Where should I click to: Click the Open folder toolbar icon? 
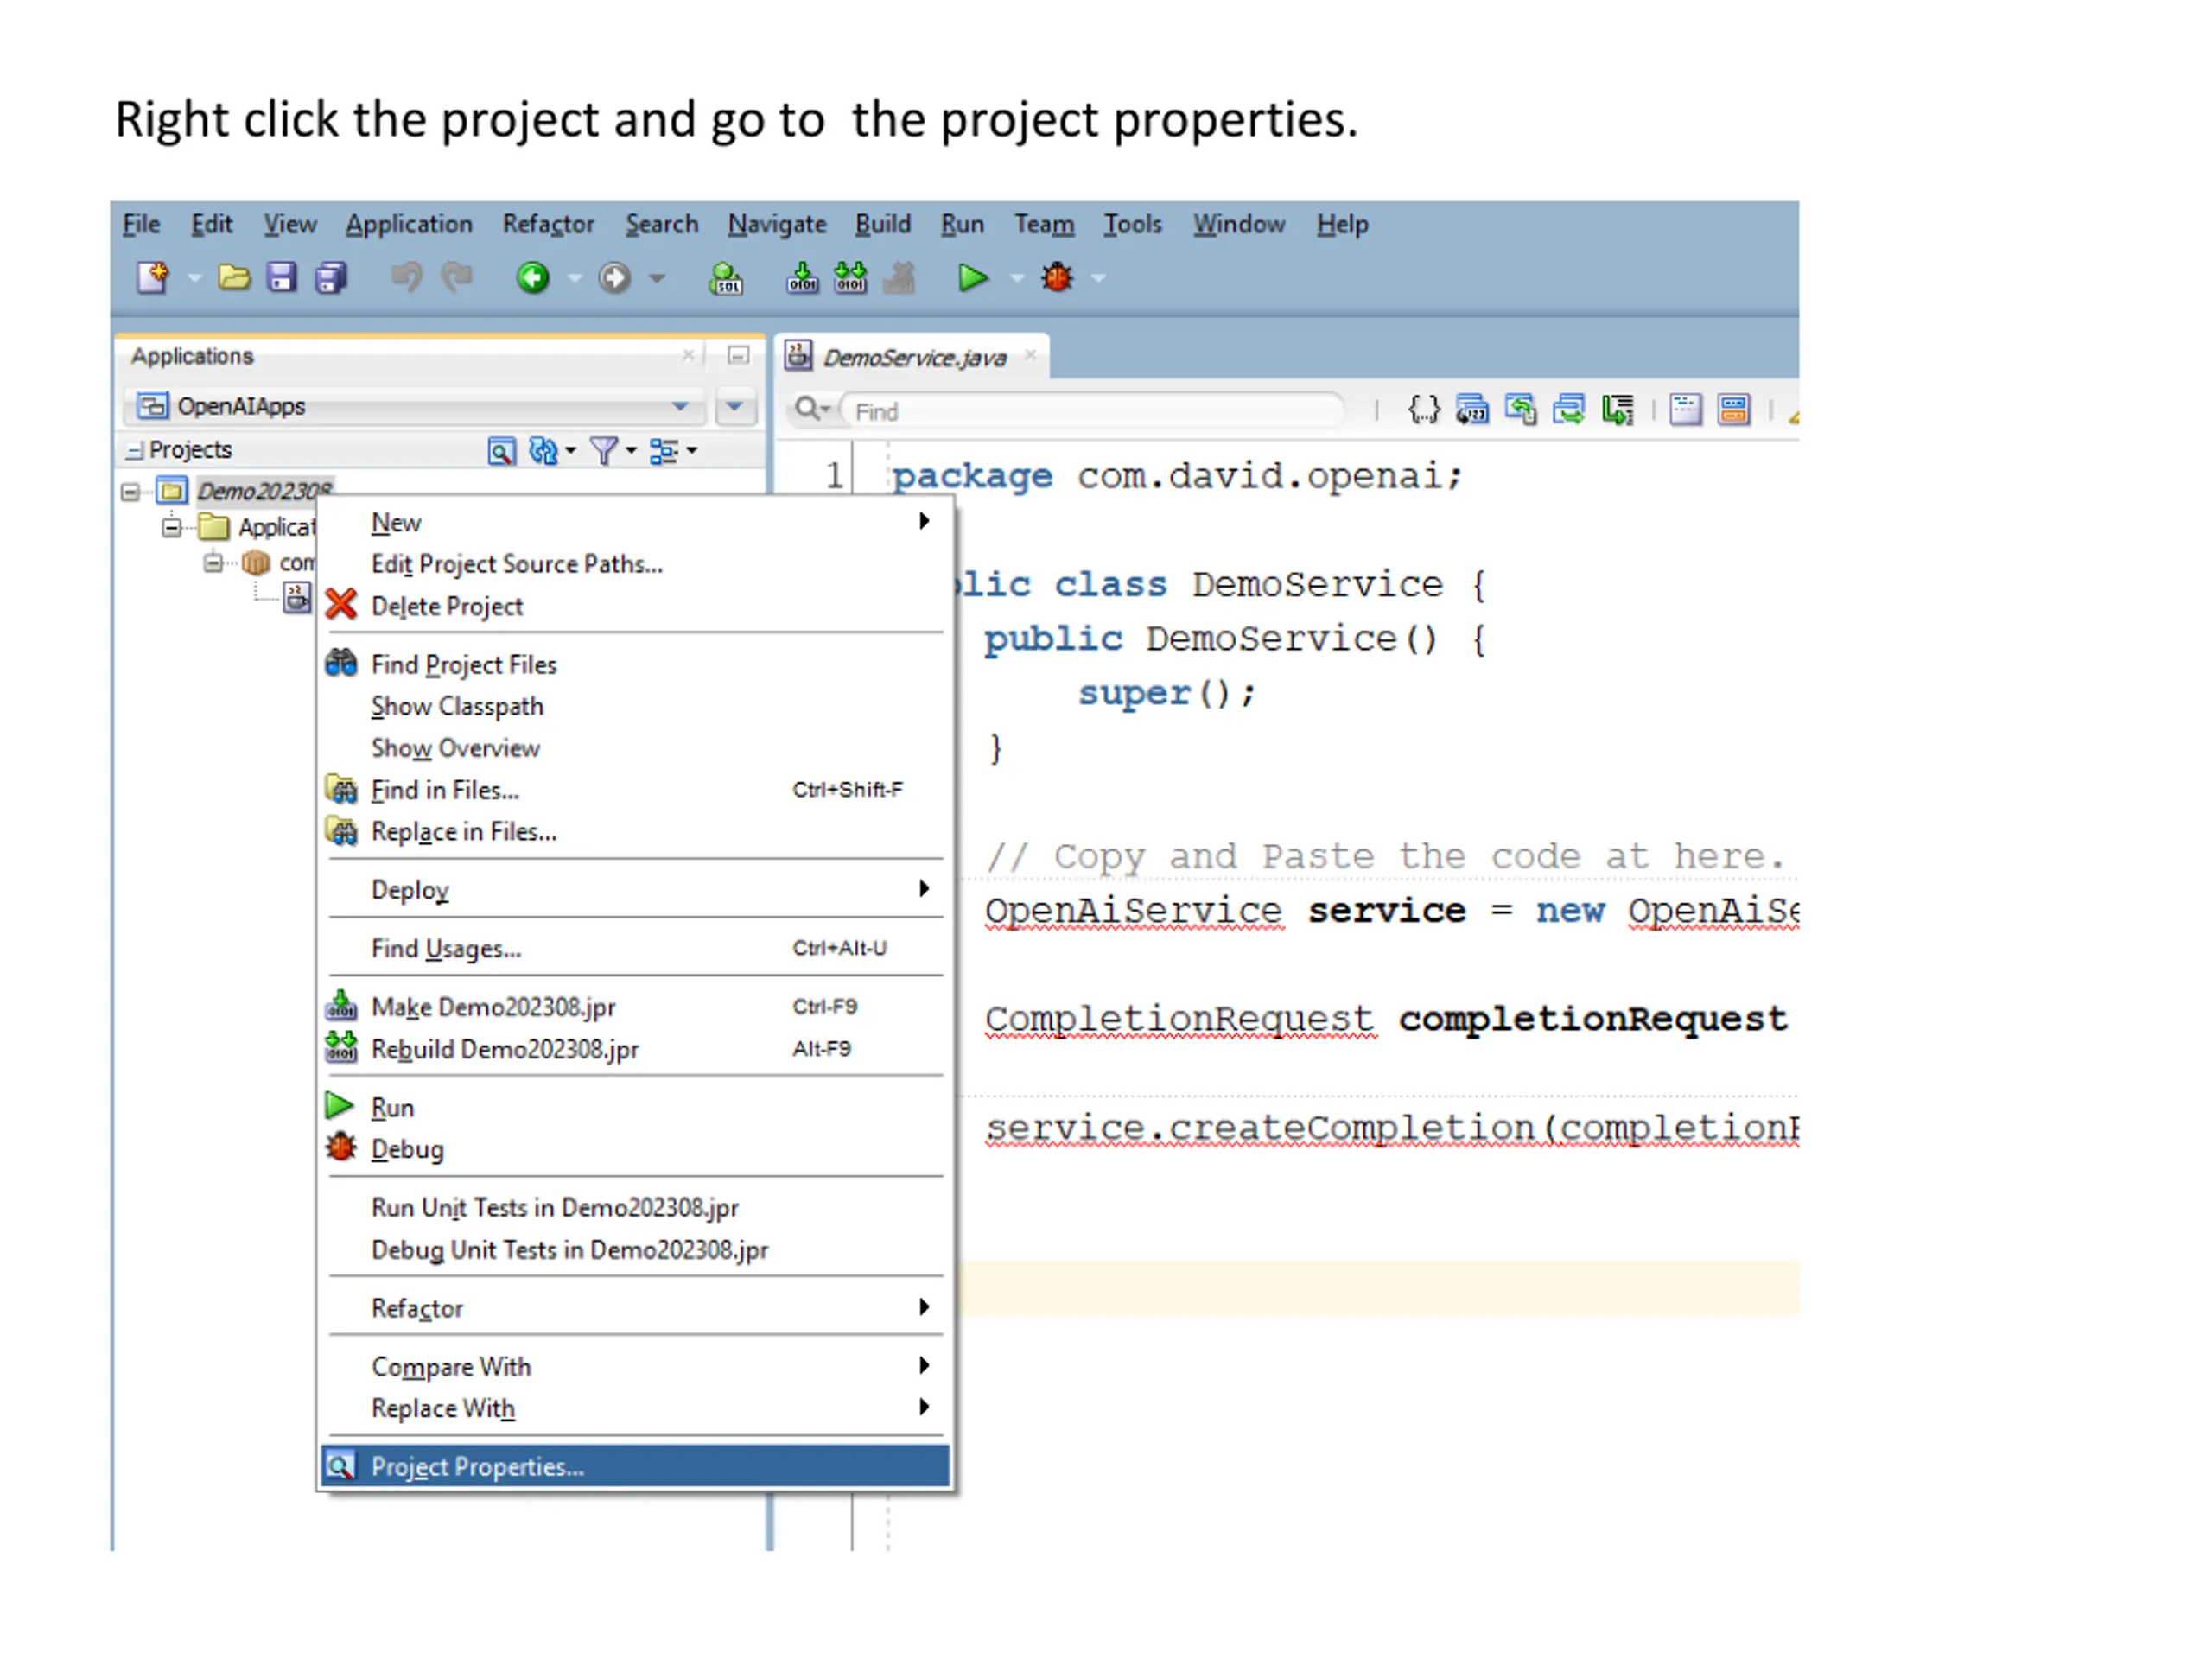click(234, 277)
